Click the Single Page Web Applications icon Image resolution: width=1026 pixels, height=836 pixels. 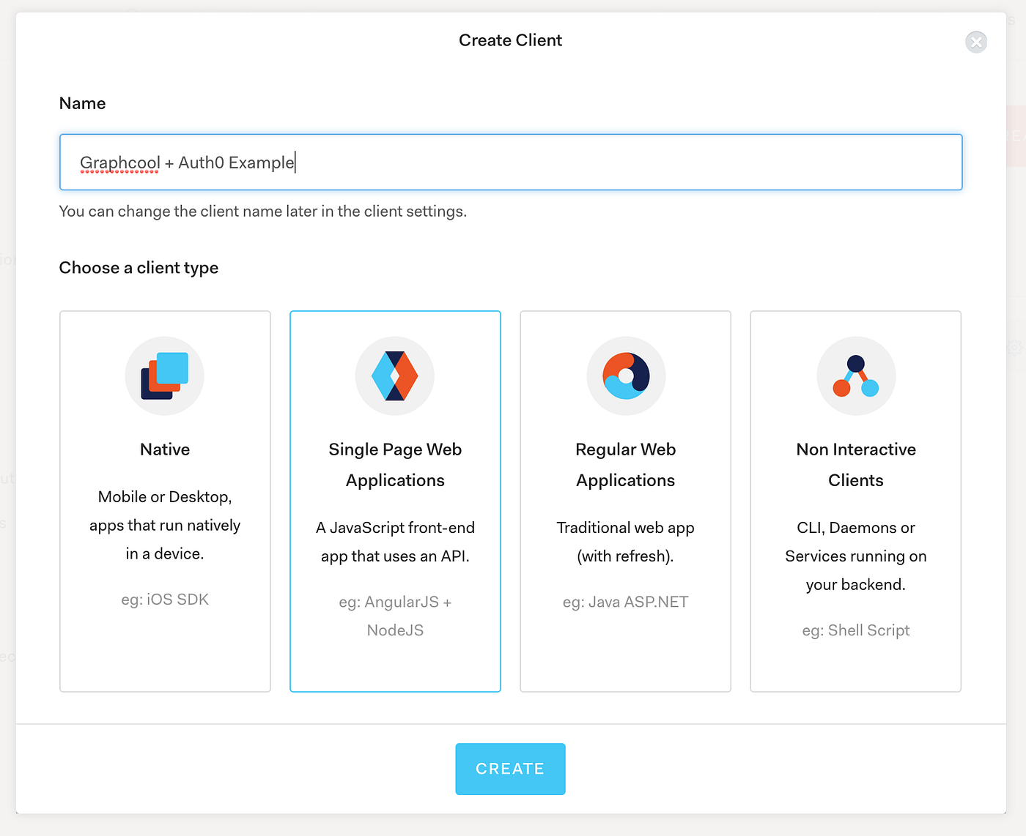[x=395, y=376]
